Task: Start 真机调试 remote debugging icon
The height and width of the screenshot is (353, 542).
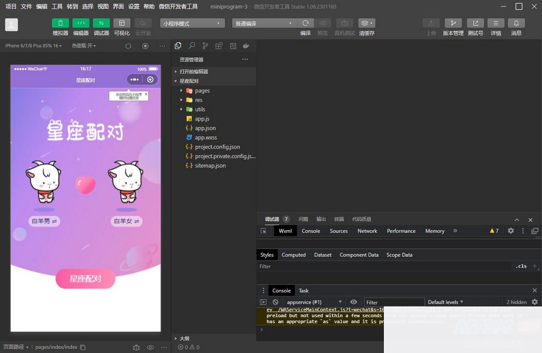Action: point(344,23)
